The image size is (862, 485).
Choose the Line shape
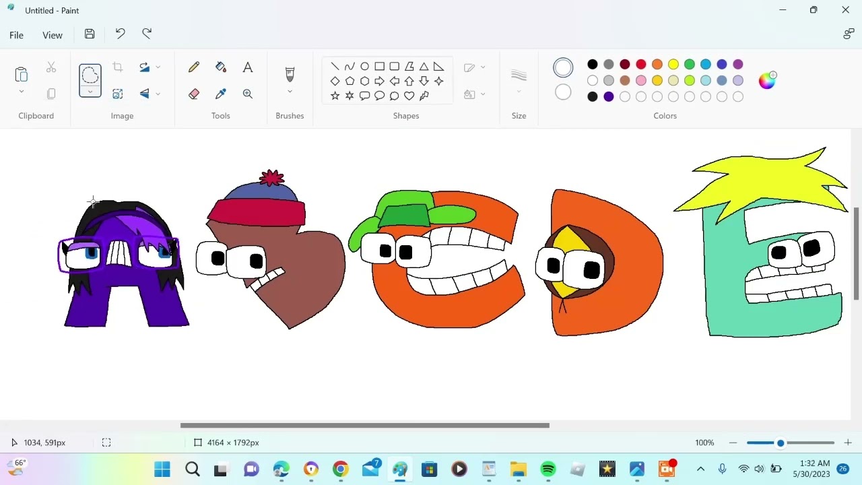pyautogui.click(x=335, y=66)
